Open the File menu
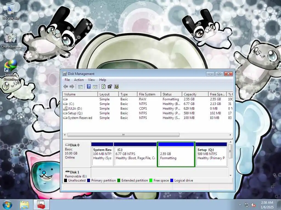The height and width of the screenshot is (210, 281). [67, 80]
